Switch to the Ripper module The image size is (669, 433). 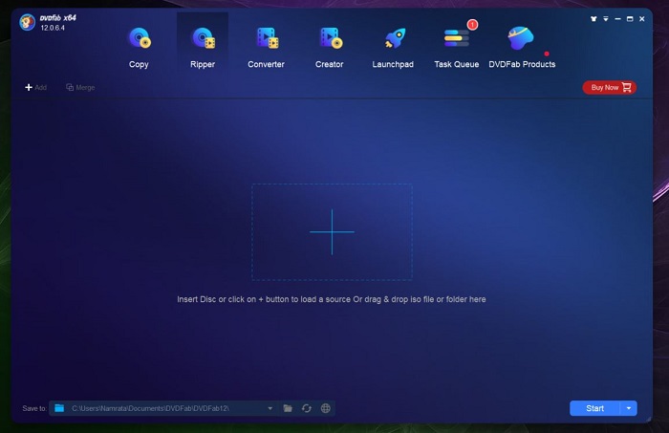(203, 47)
